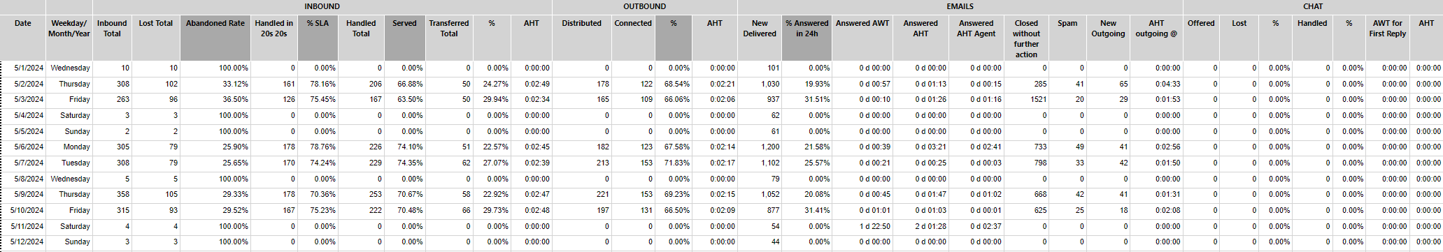The height and width of the screenshot is (252, 1443).
Task: Click the Answered AWT column header
Action: (x=862, y=38)
